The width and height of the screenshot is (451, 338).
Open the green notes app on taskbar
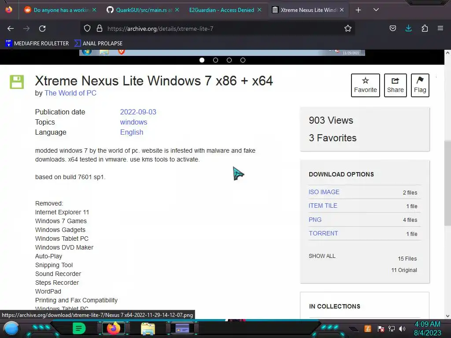(79, 328)
